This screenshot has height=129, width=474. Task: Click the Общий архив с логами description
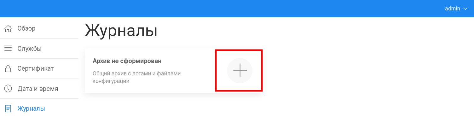137,77
